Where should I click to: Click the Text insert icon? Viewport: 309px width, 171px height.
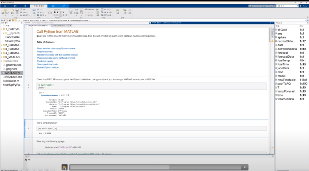point(50,11)
